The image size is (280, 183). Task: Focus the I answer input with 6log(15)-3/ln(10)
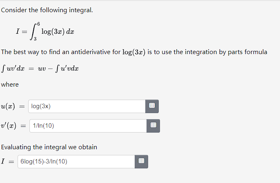pyautogui.click(x=76, y=161)
